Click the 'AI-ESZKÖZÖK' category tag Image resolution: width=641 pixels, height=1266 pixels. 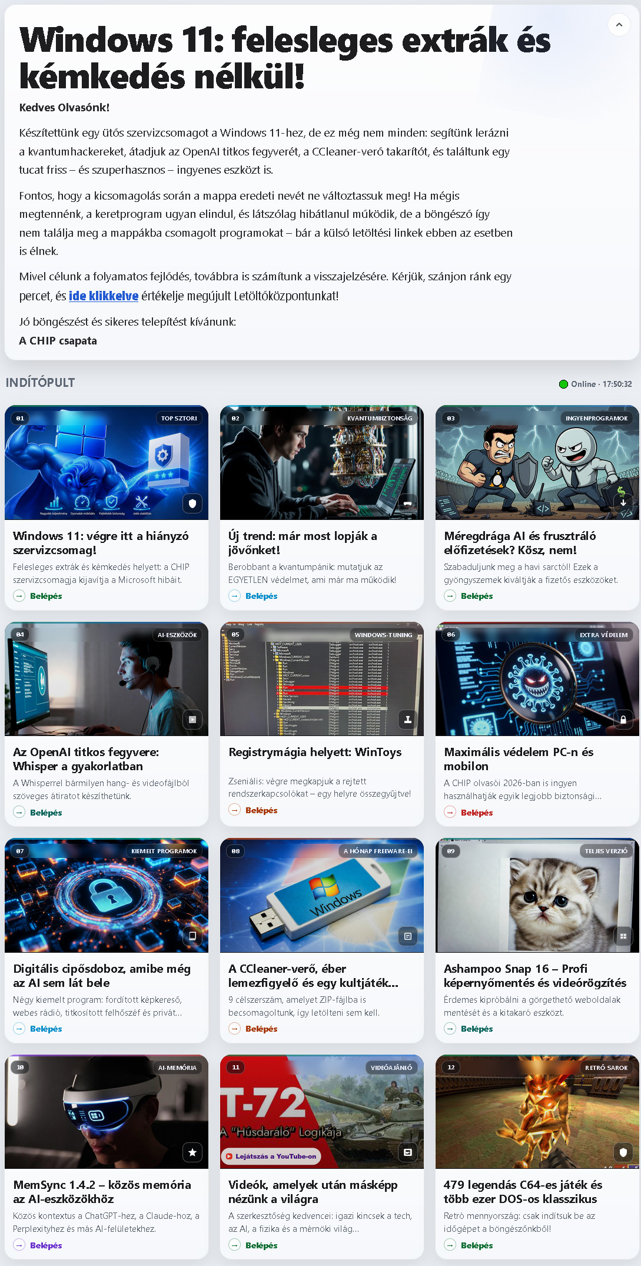[x=177, y=635]
